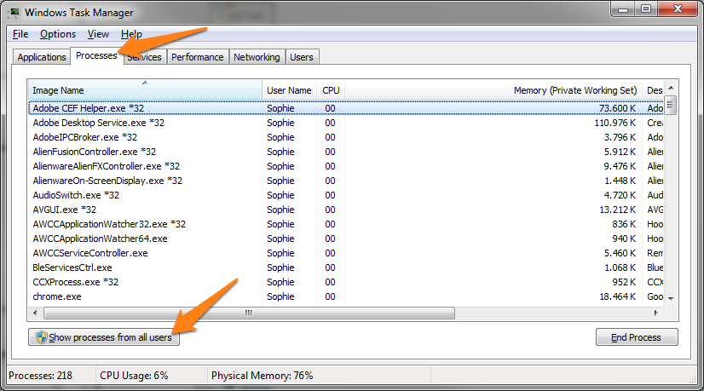The width and height of the screenshot is (704, 391).
Task: Click the vertical scrollbar up arrow
Action: (671, 88)
